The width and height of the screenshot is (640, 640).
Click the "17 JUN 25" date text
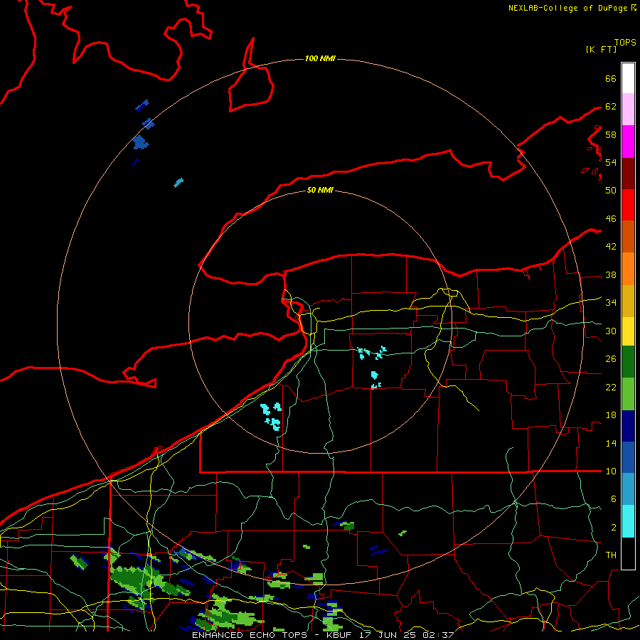coord(388,635)
